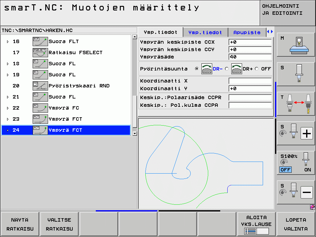Click the tree list scrollbar thumb
This screenshot has width=316, height=237.
tap(135, 111)
